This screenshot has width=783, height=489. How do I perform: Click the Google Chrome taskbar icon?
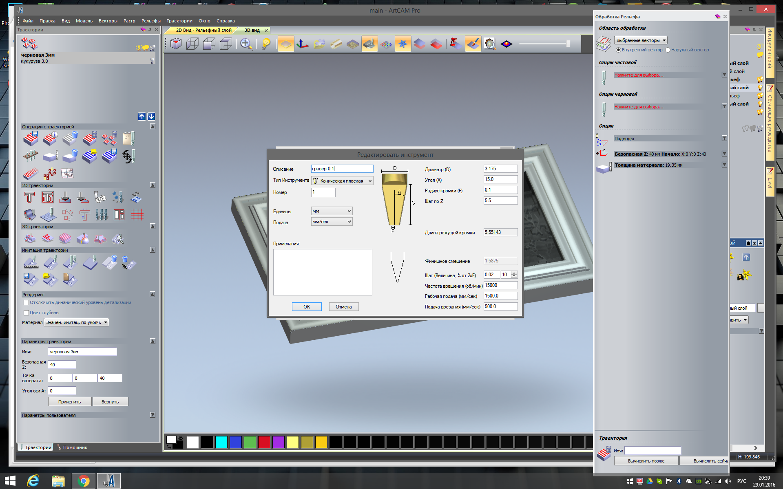tap(84, 481)
